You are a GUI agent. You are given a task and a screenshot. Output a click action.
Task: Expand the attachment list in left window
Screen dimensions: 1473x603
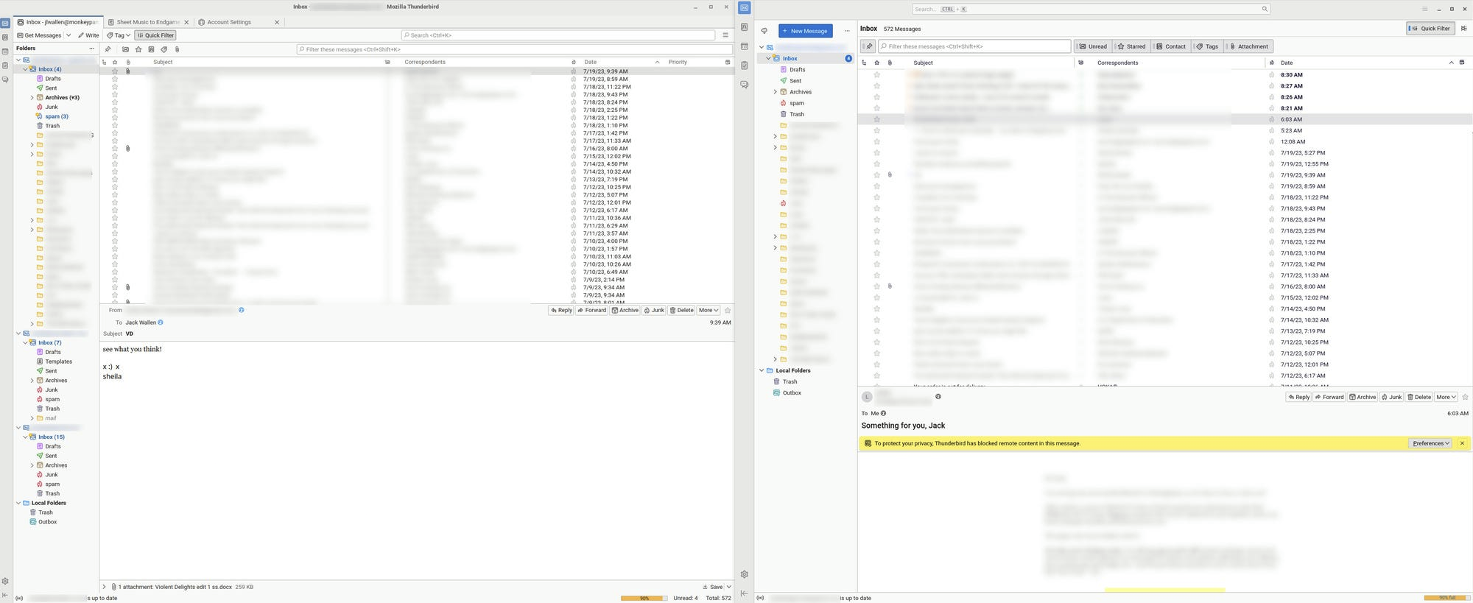104,587
